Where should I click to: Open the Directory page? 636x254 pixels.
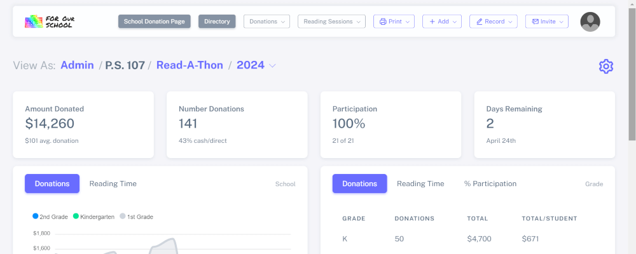pos(217,22)
